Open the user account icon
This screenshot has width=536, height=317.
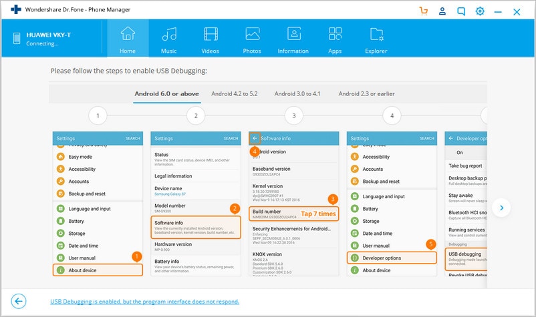point(442,11)
